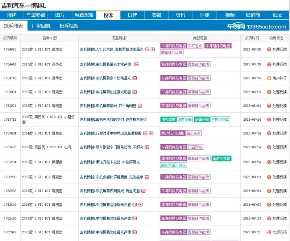Switch to the 综述 tab

pyautogui.click(x=12, y=15)
